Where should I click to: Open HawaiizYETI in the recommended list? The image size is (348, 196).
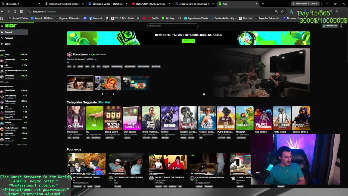pyautogui.click(x=14, y=112)
